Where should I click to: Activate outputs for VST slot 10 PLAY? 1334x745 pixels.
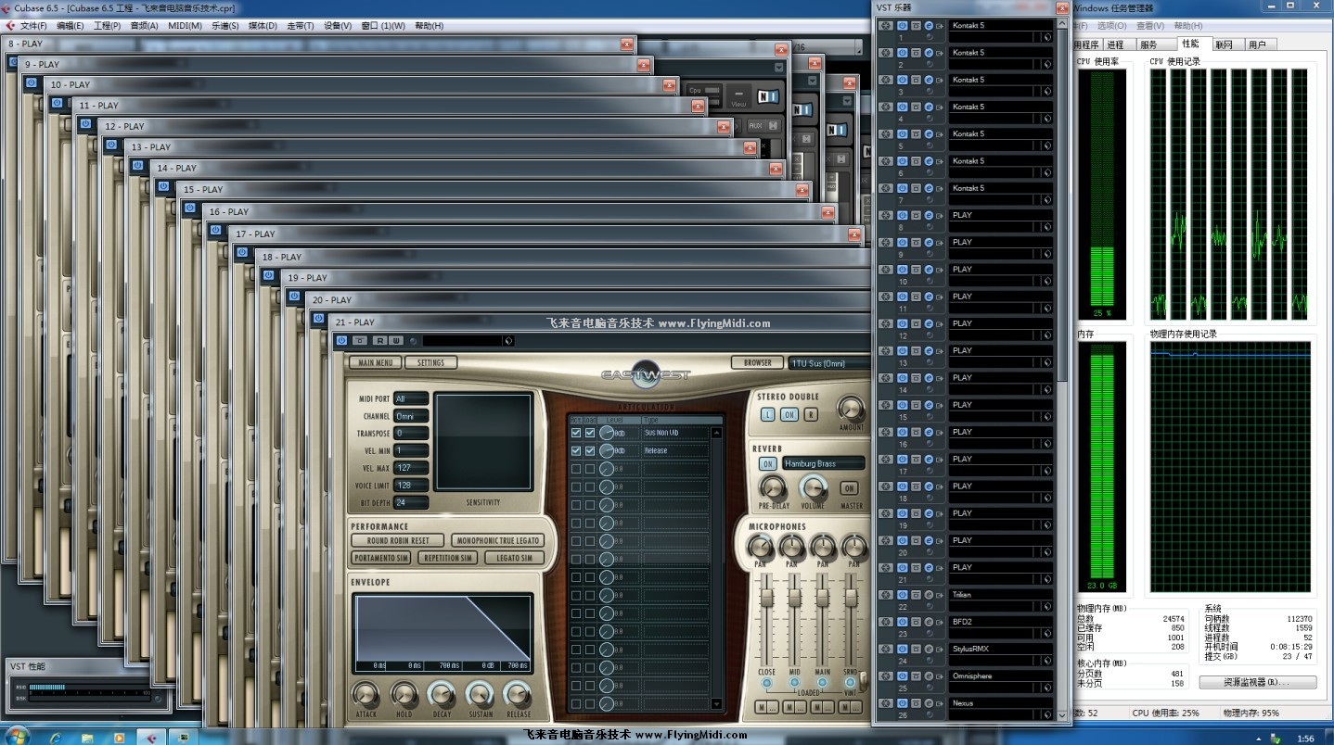coord(940,269)
